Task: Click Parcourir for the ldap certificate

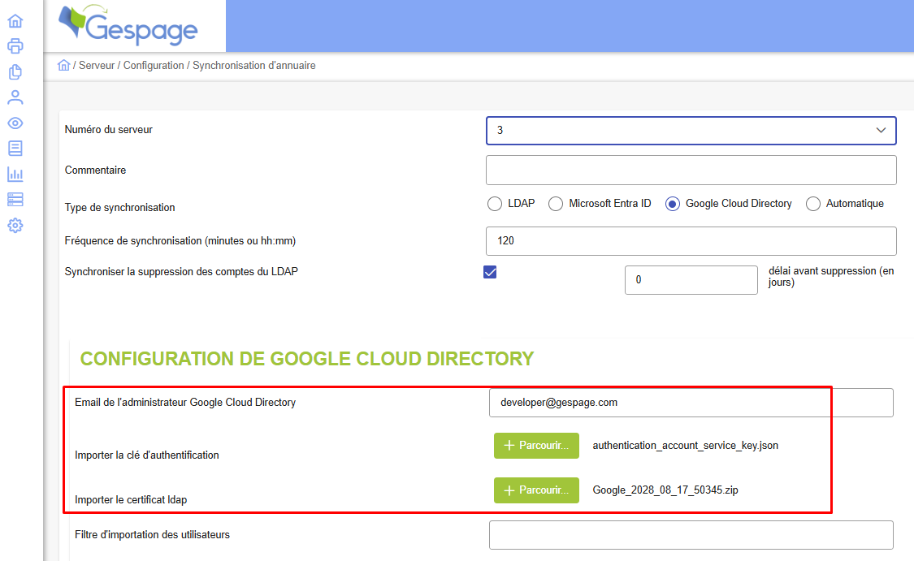Action: 536,490
